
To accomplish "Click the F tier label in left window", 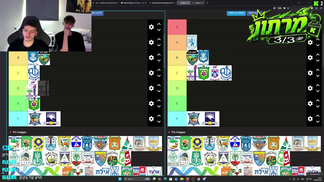I will click(18, 119).
